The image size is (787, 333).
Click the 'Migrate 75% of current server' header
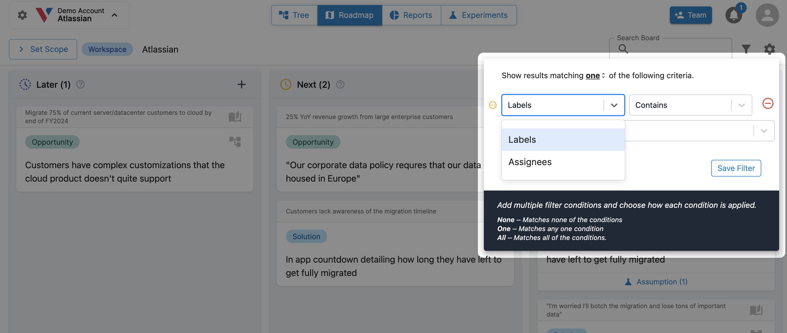click(x=118, y=116)
